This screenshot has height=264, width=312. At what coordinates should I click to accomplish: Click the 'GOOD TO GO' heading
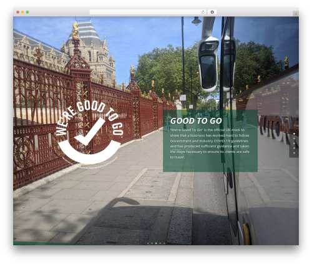point(196,121)
